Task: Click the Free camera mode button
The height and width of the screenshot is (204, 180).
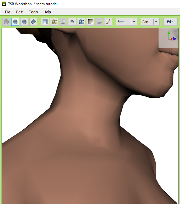Action: [x=123, y=22]
